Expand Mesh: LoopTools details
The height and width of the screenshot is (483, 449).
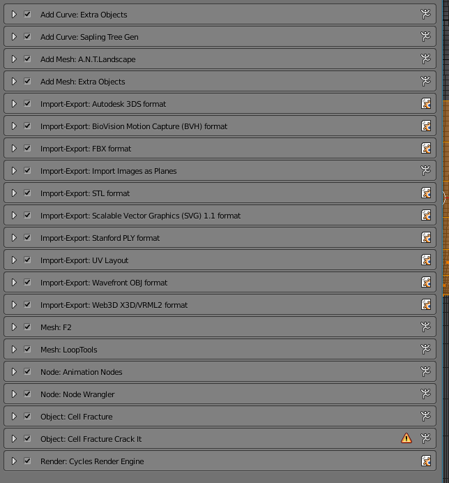(14, 349)
